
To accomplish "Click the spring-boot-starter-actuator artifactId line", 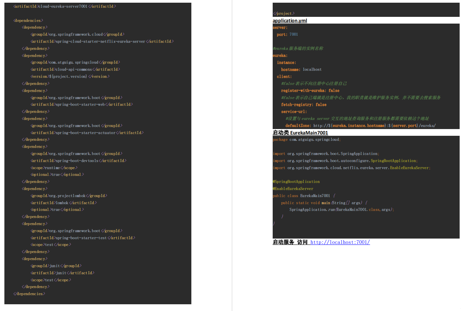I will pos(87,133).
